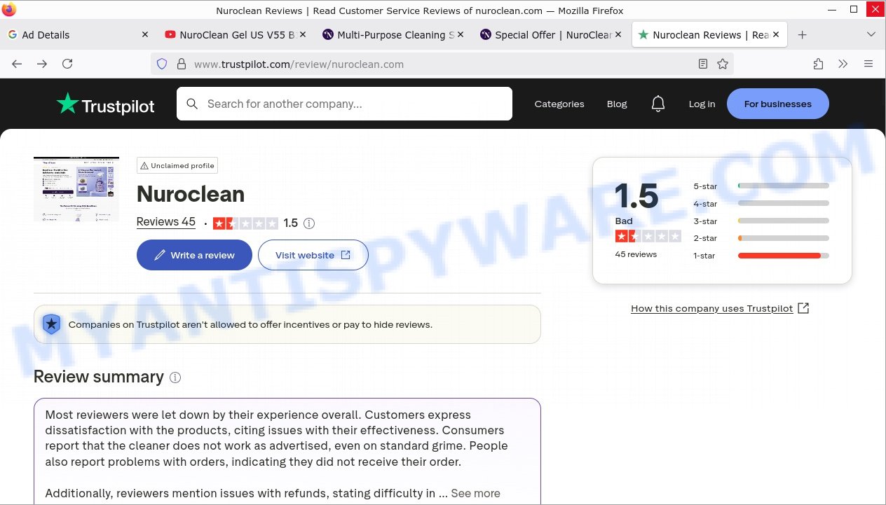
Task: Open Review summary info icon
Action: tap(175, 378)
